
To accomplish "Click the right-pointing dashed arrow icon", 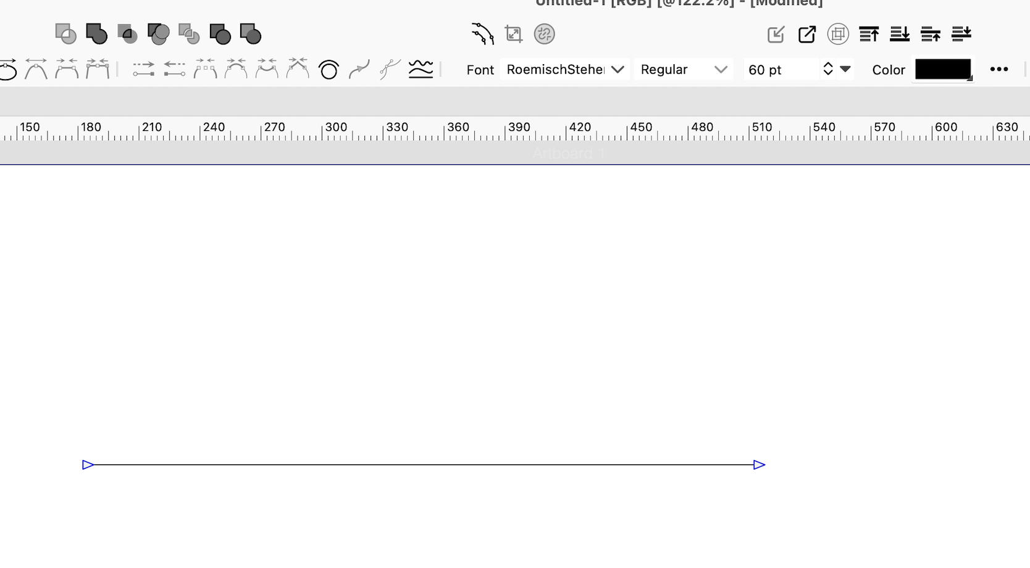I will pos(143,69).
